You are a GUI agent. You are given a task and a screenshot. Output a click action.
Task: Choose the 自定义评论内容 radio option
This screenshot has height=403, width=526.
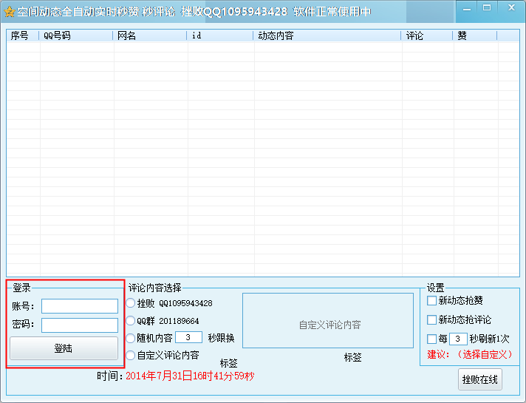pyautogui.click(x=131, y=355)
